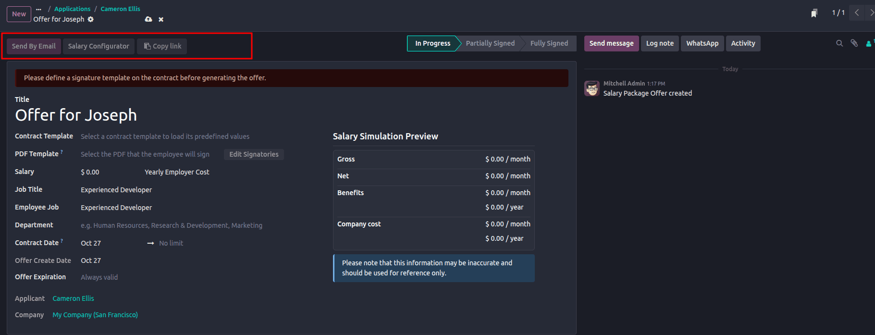
Task: Click the Contract Date start Oct 27
Action: (x=91, y=243)
